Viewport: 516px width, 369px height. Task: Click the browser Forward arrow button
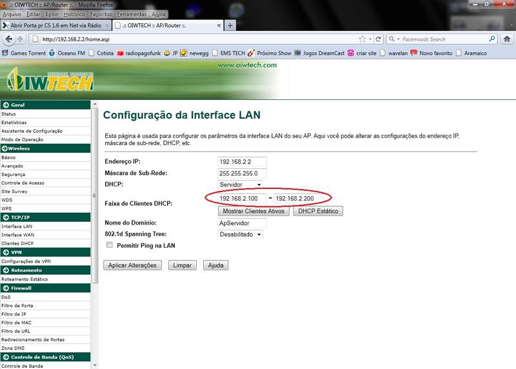tap(20, 39)
